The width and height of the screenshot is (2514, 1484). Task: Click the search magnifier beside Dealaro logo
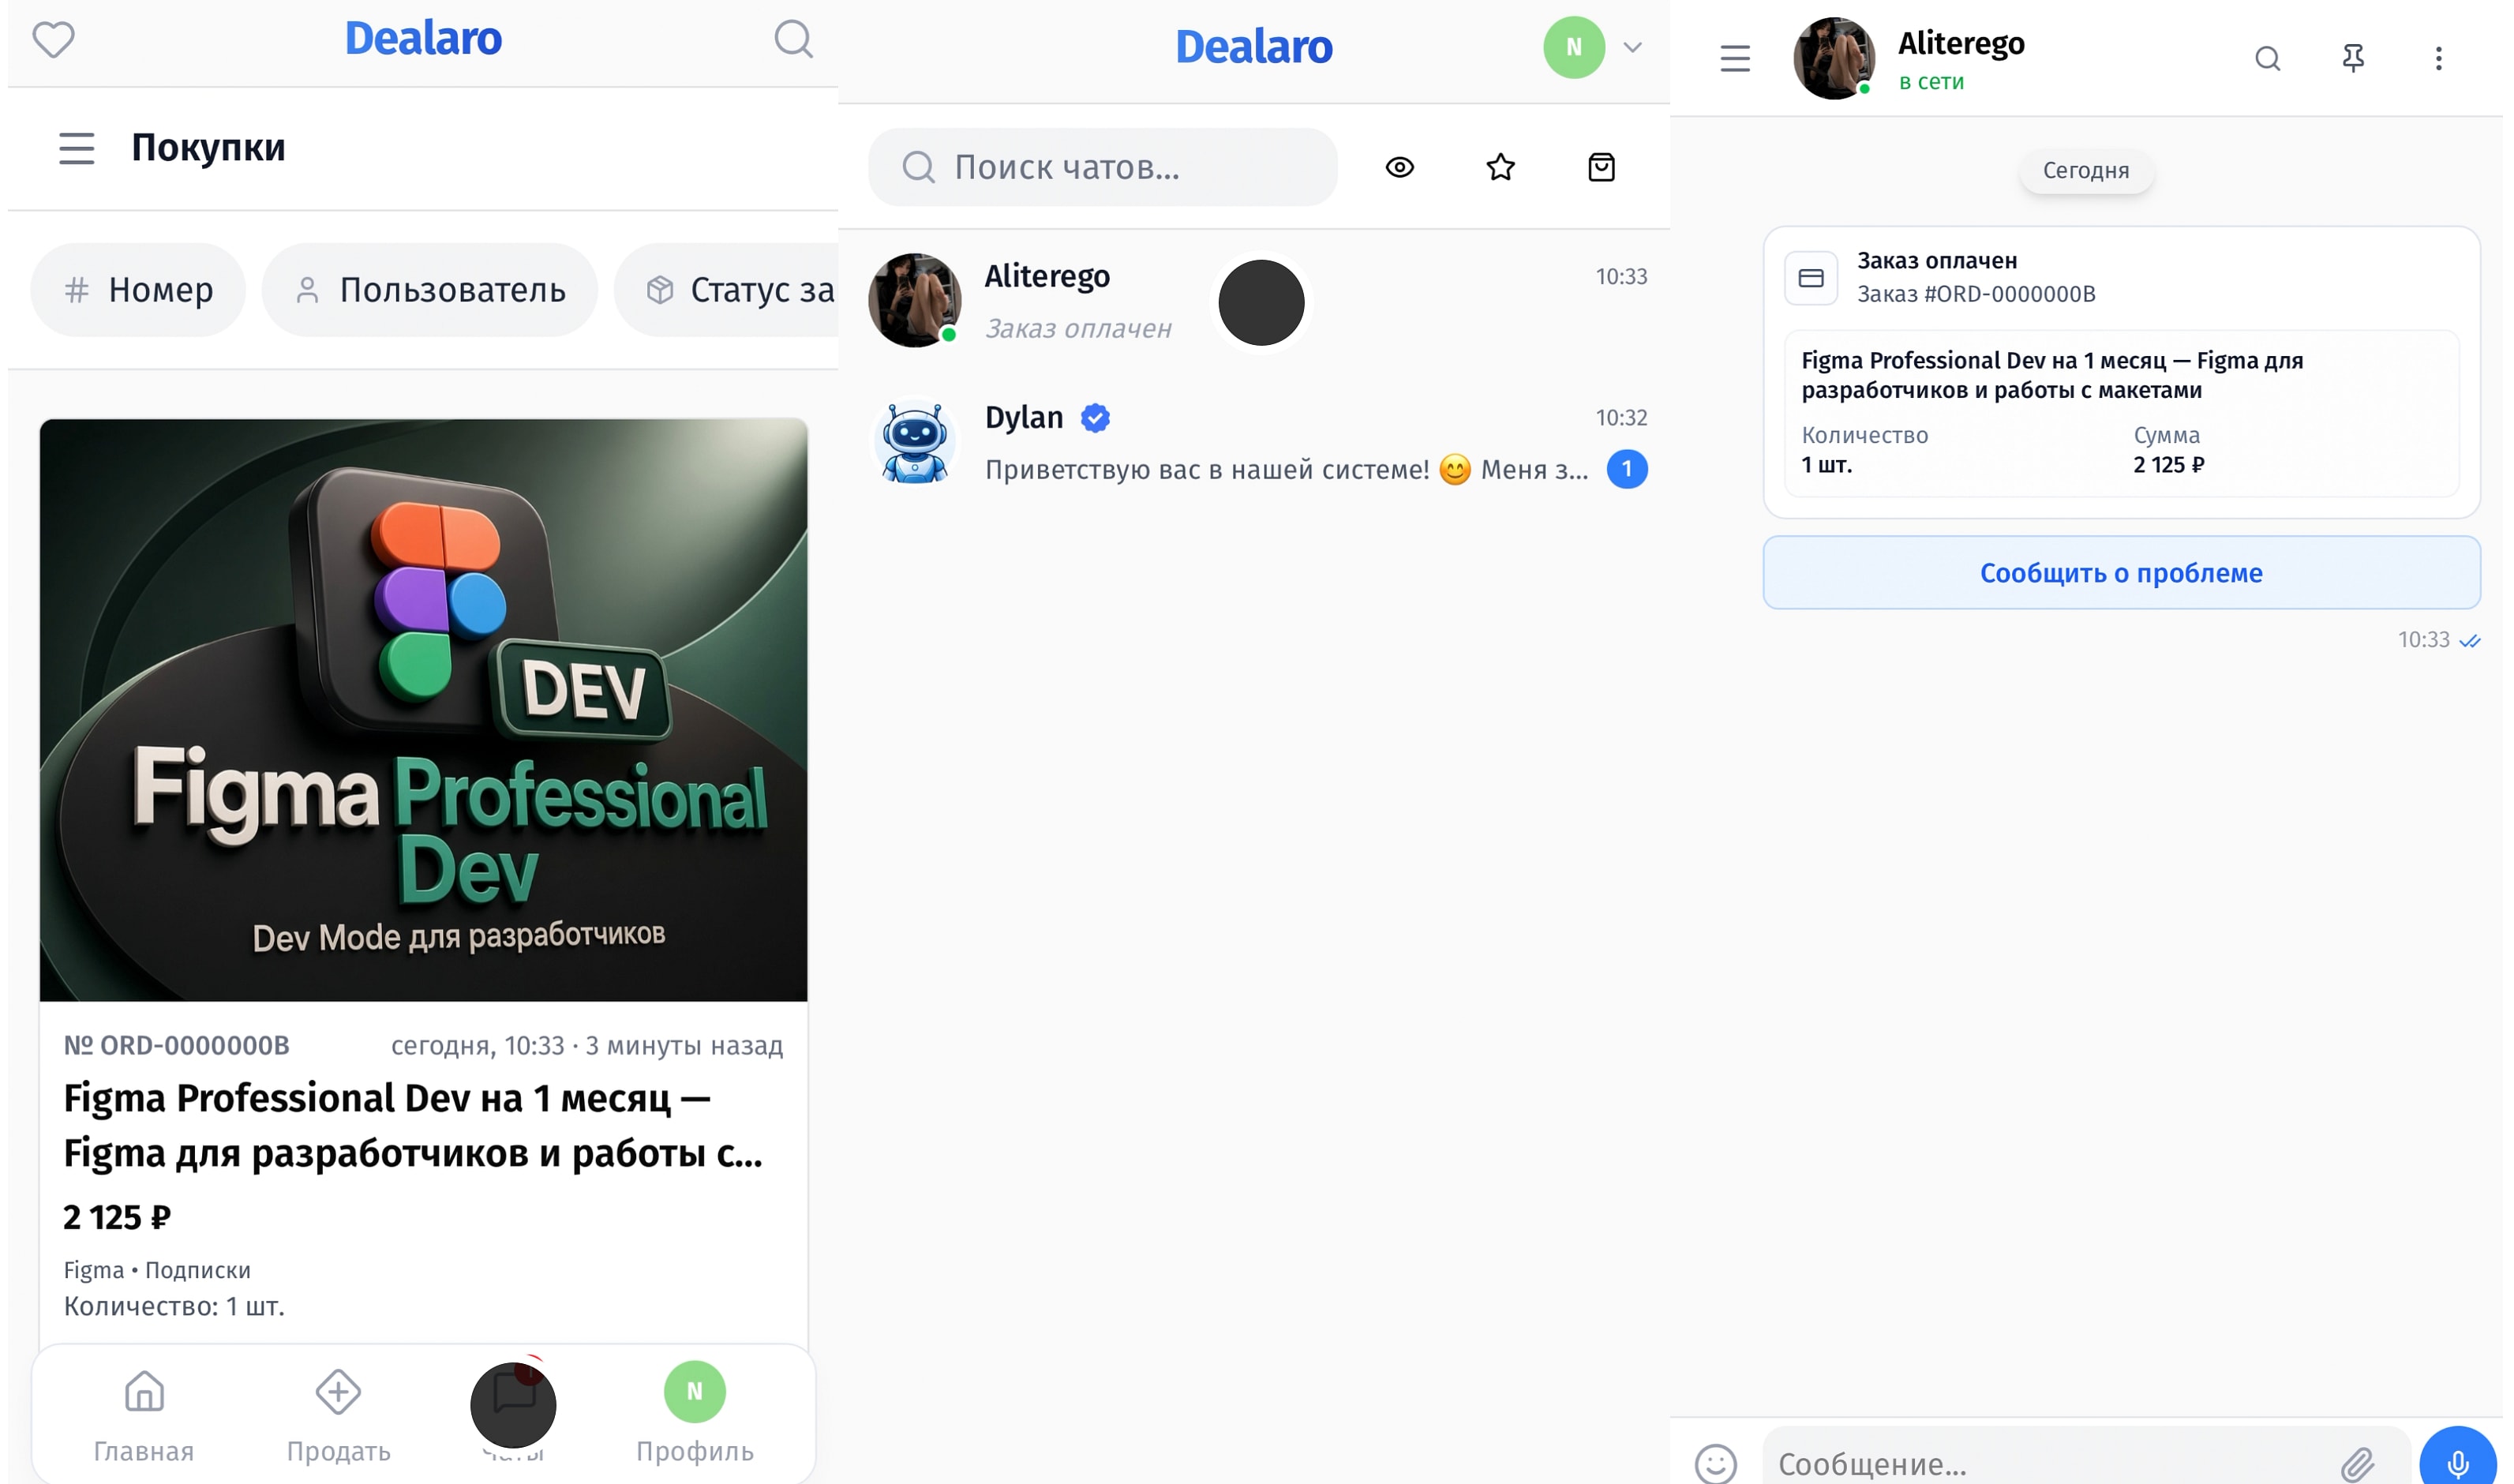(x=793, y=40)
